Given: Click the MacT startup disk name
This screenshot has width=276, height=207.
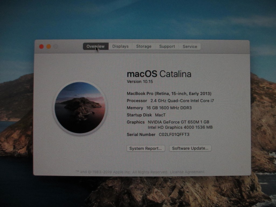Looking at the screenshot, I should [x=160, y=115].
